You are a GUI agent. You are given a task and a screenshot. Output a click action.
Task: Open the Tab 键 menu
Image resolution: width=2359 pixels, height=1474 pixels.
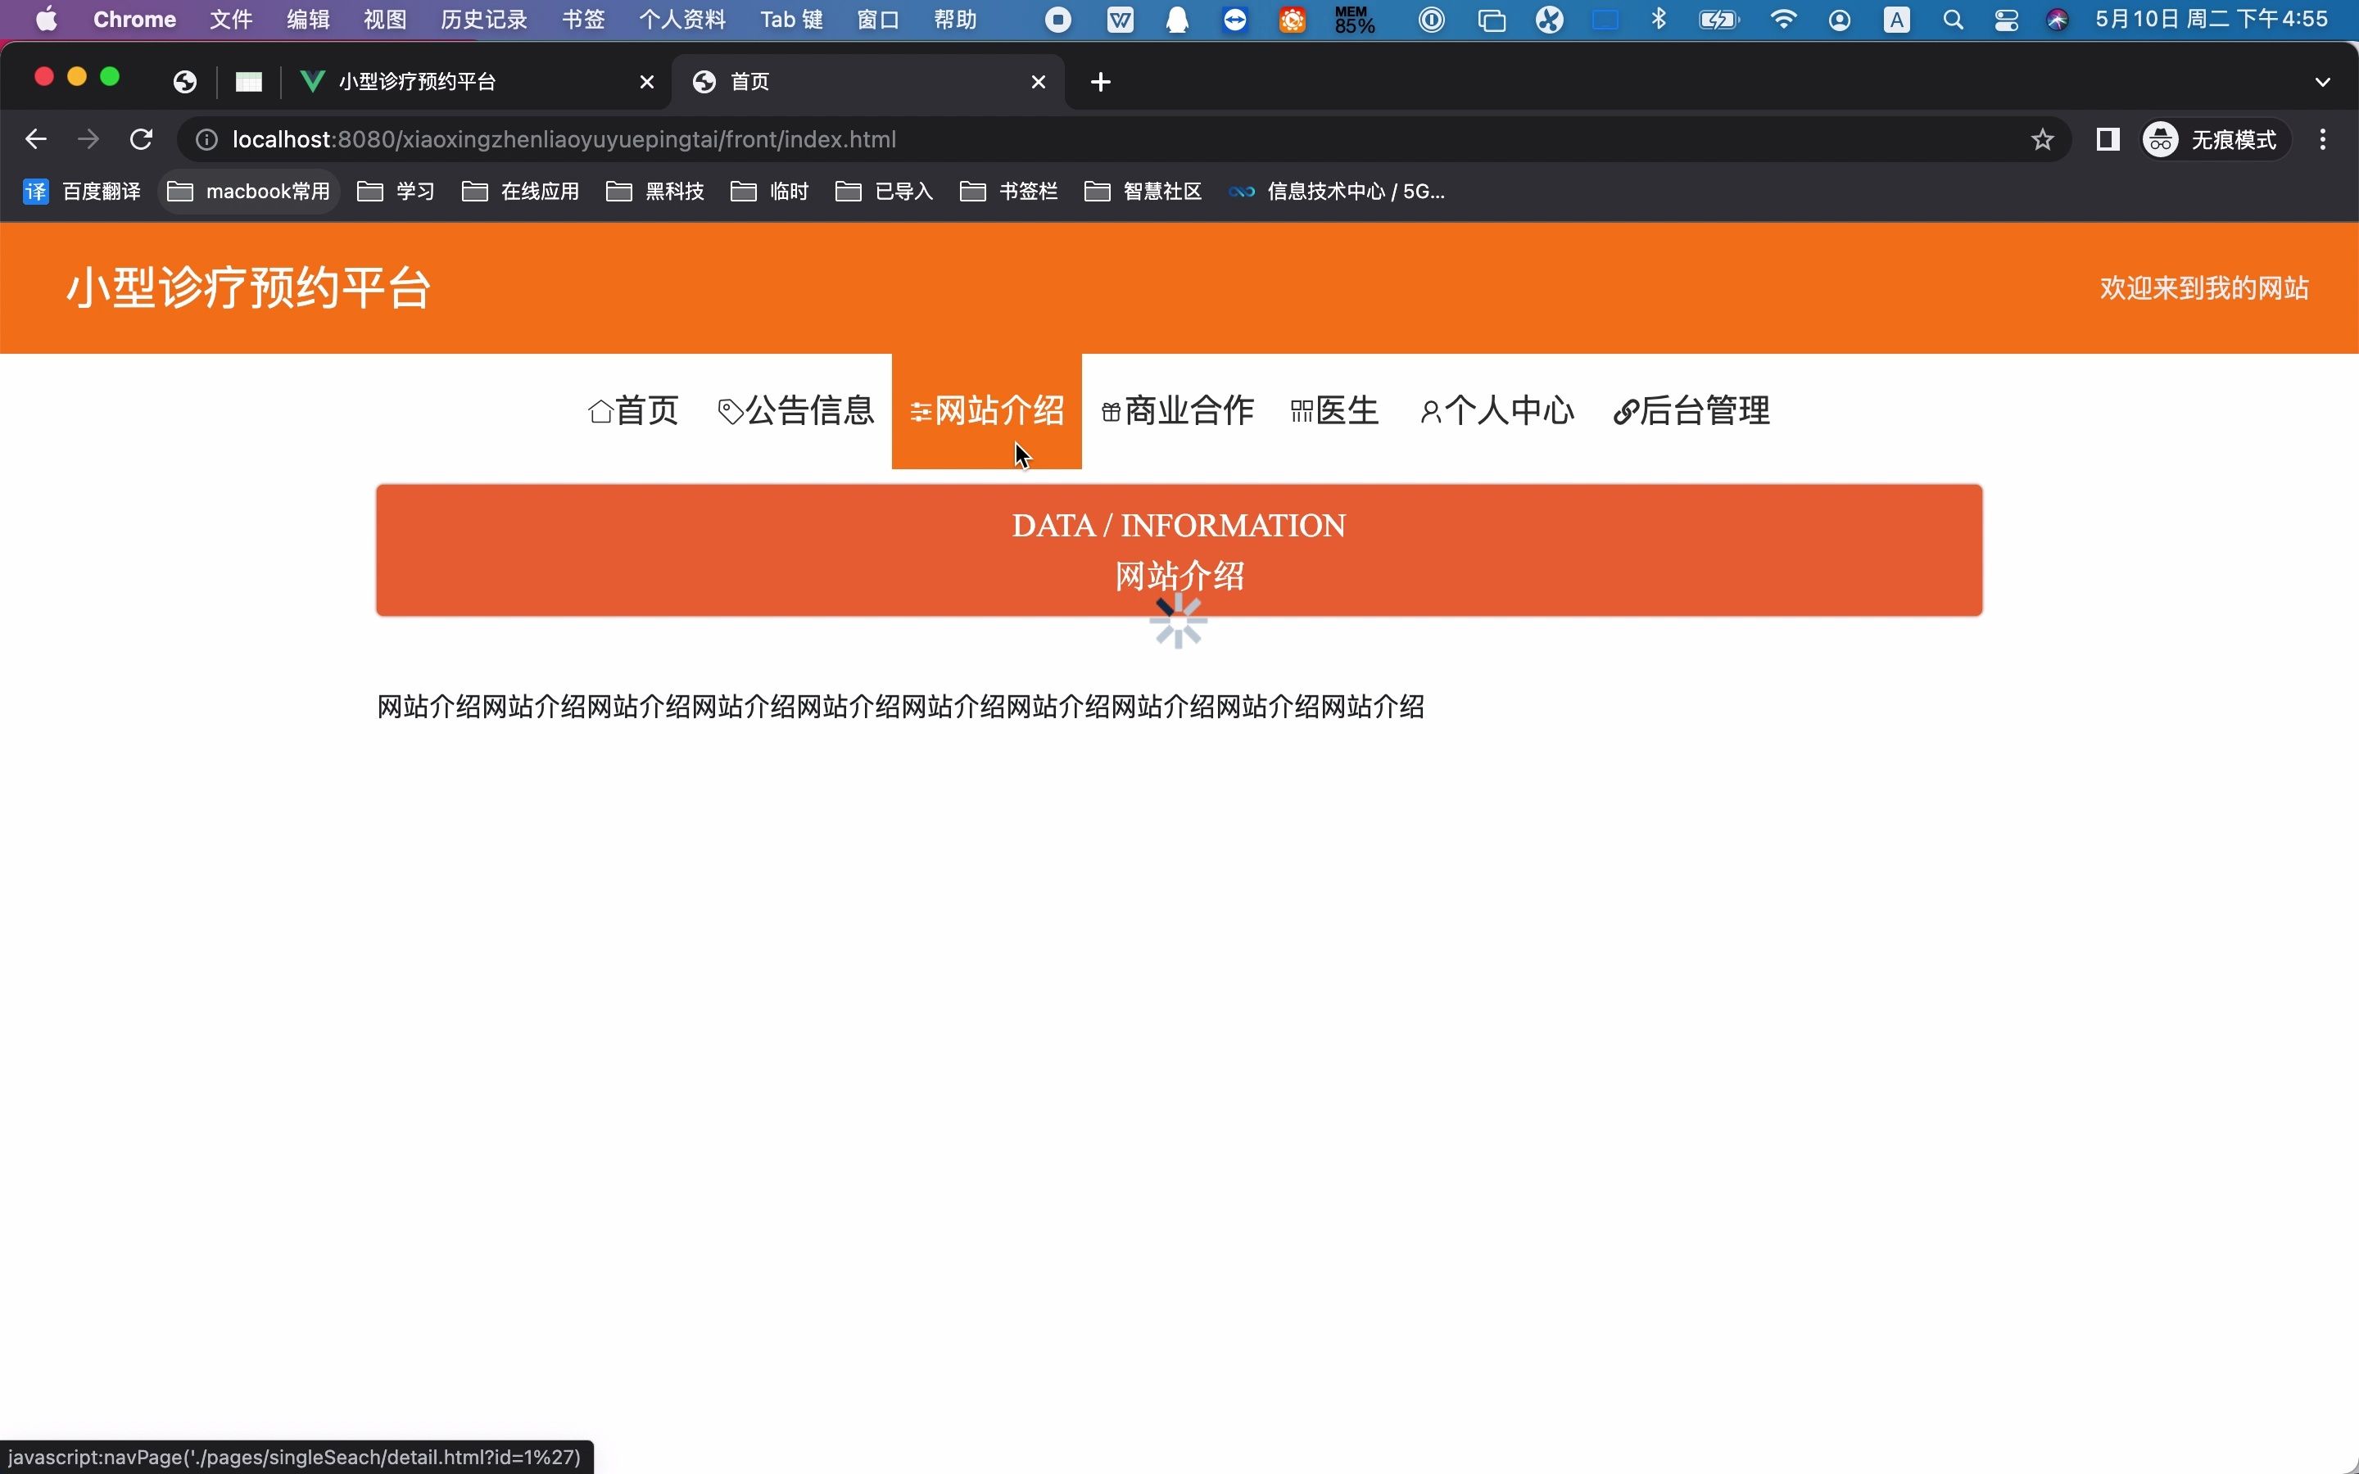click(x=791, y=20)
